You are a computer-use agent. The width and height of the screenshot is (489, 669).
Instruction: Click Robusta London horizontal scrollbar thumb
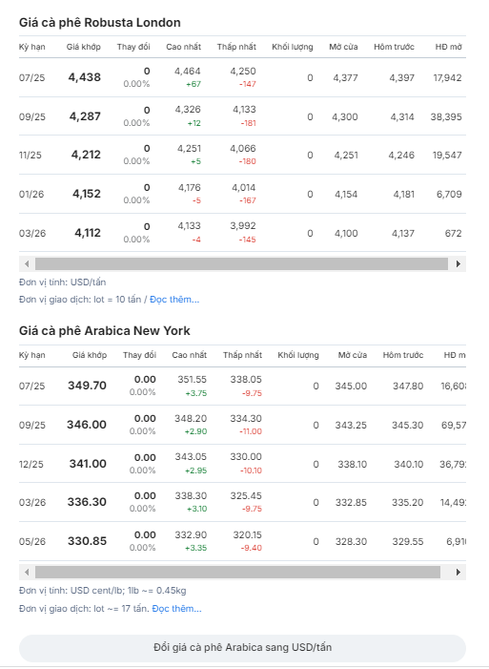[241, 263]
